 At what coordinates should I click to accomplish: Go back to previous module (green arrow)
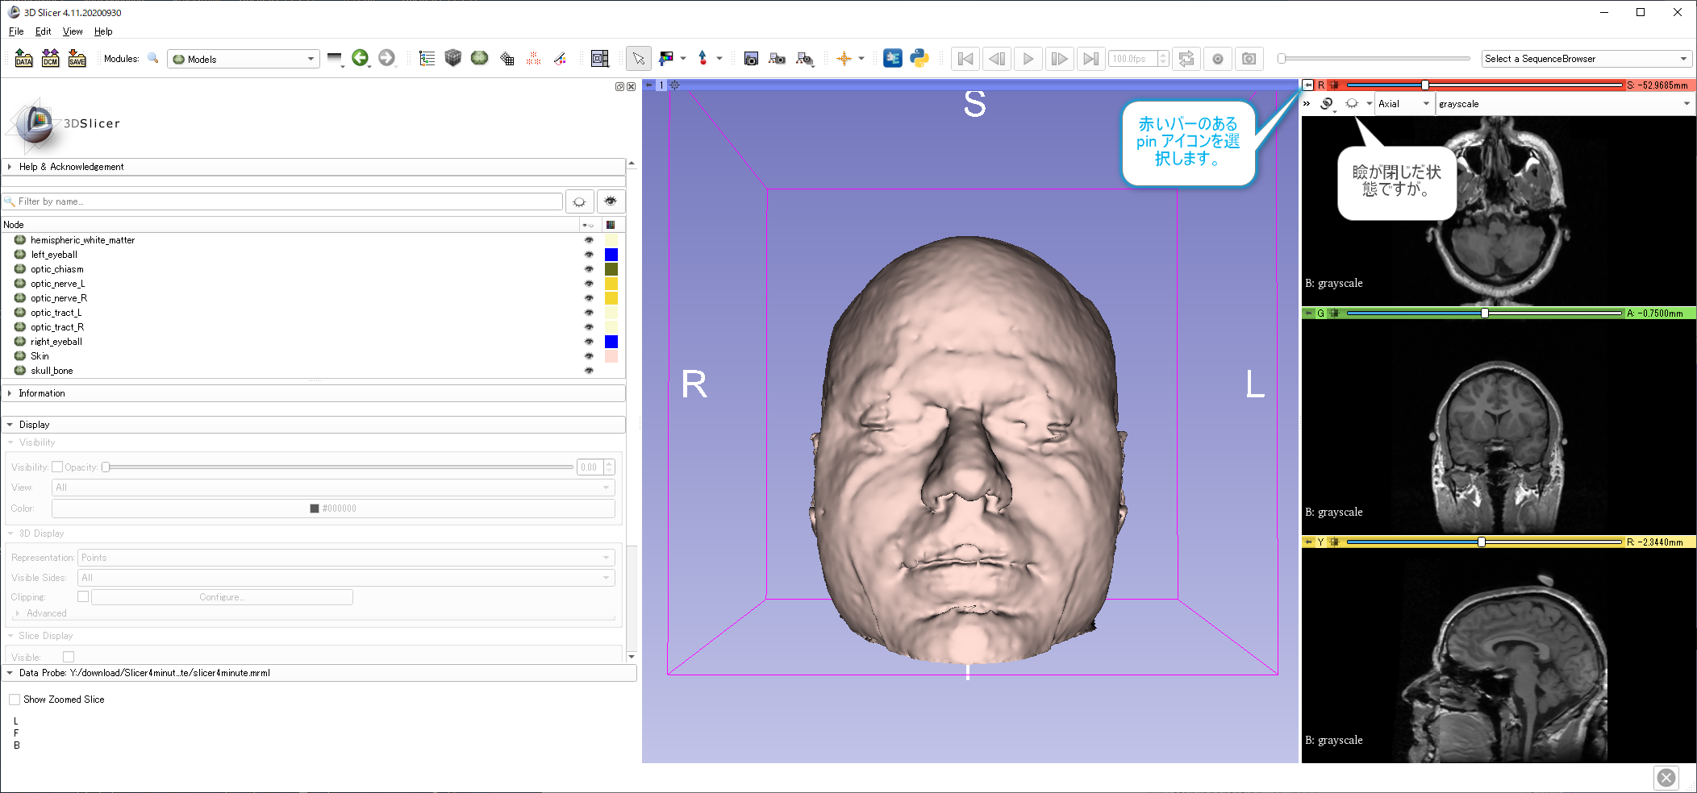(x=360, y=58)
